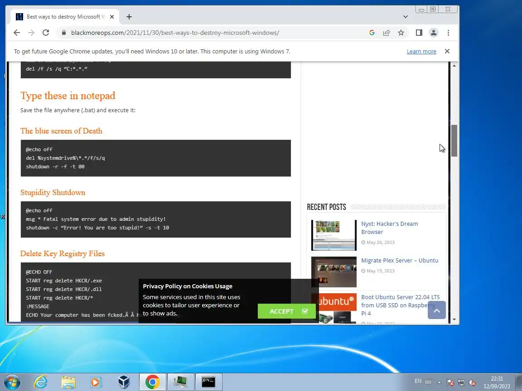Screen dimensions: 522x391
Task: Open Migrate Plex Server – Ubuntu post
Action: (x=400, y=261)
